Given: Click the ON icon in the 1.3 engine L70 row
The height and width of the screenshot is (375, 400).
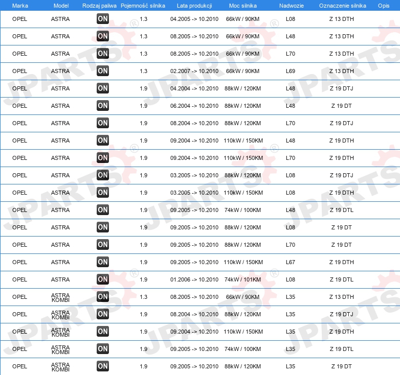Looking at the screenshot, I should pyautogui.click(x=103, y=54).
